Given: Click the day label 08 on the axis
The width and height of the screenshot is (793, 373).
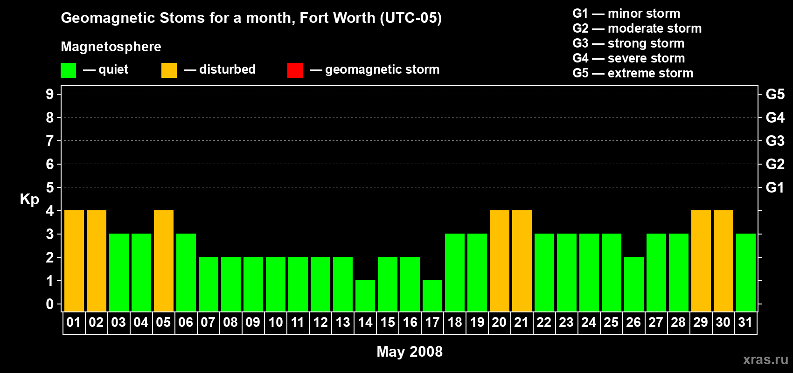Looking at the screenshot, I should click(230, 322).
